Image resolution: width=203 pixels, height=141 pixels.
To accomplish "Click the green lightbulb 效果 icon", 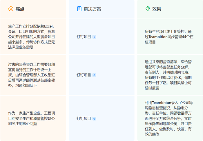I will coord(148,9).
